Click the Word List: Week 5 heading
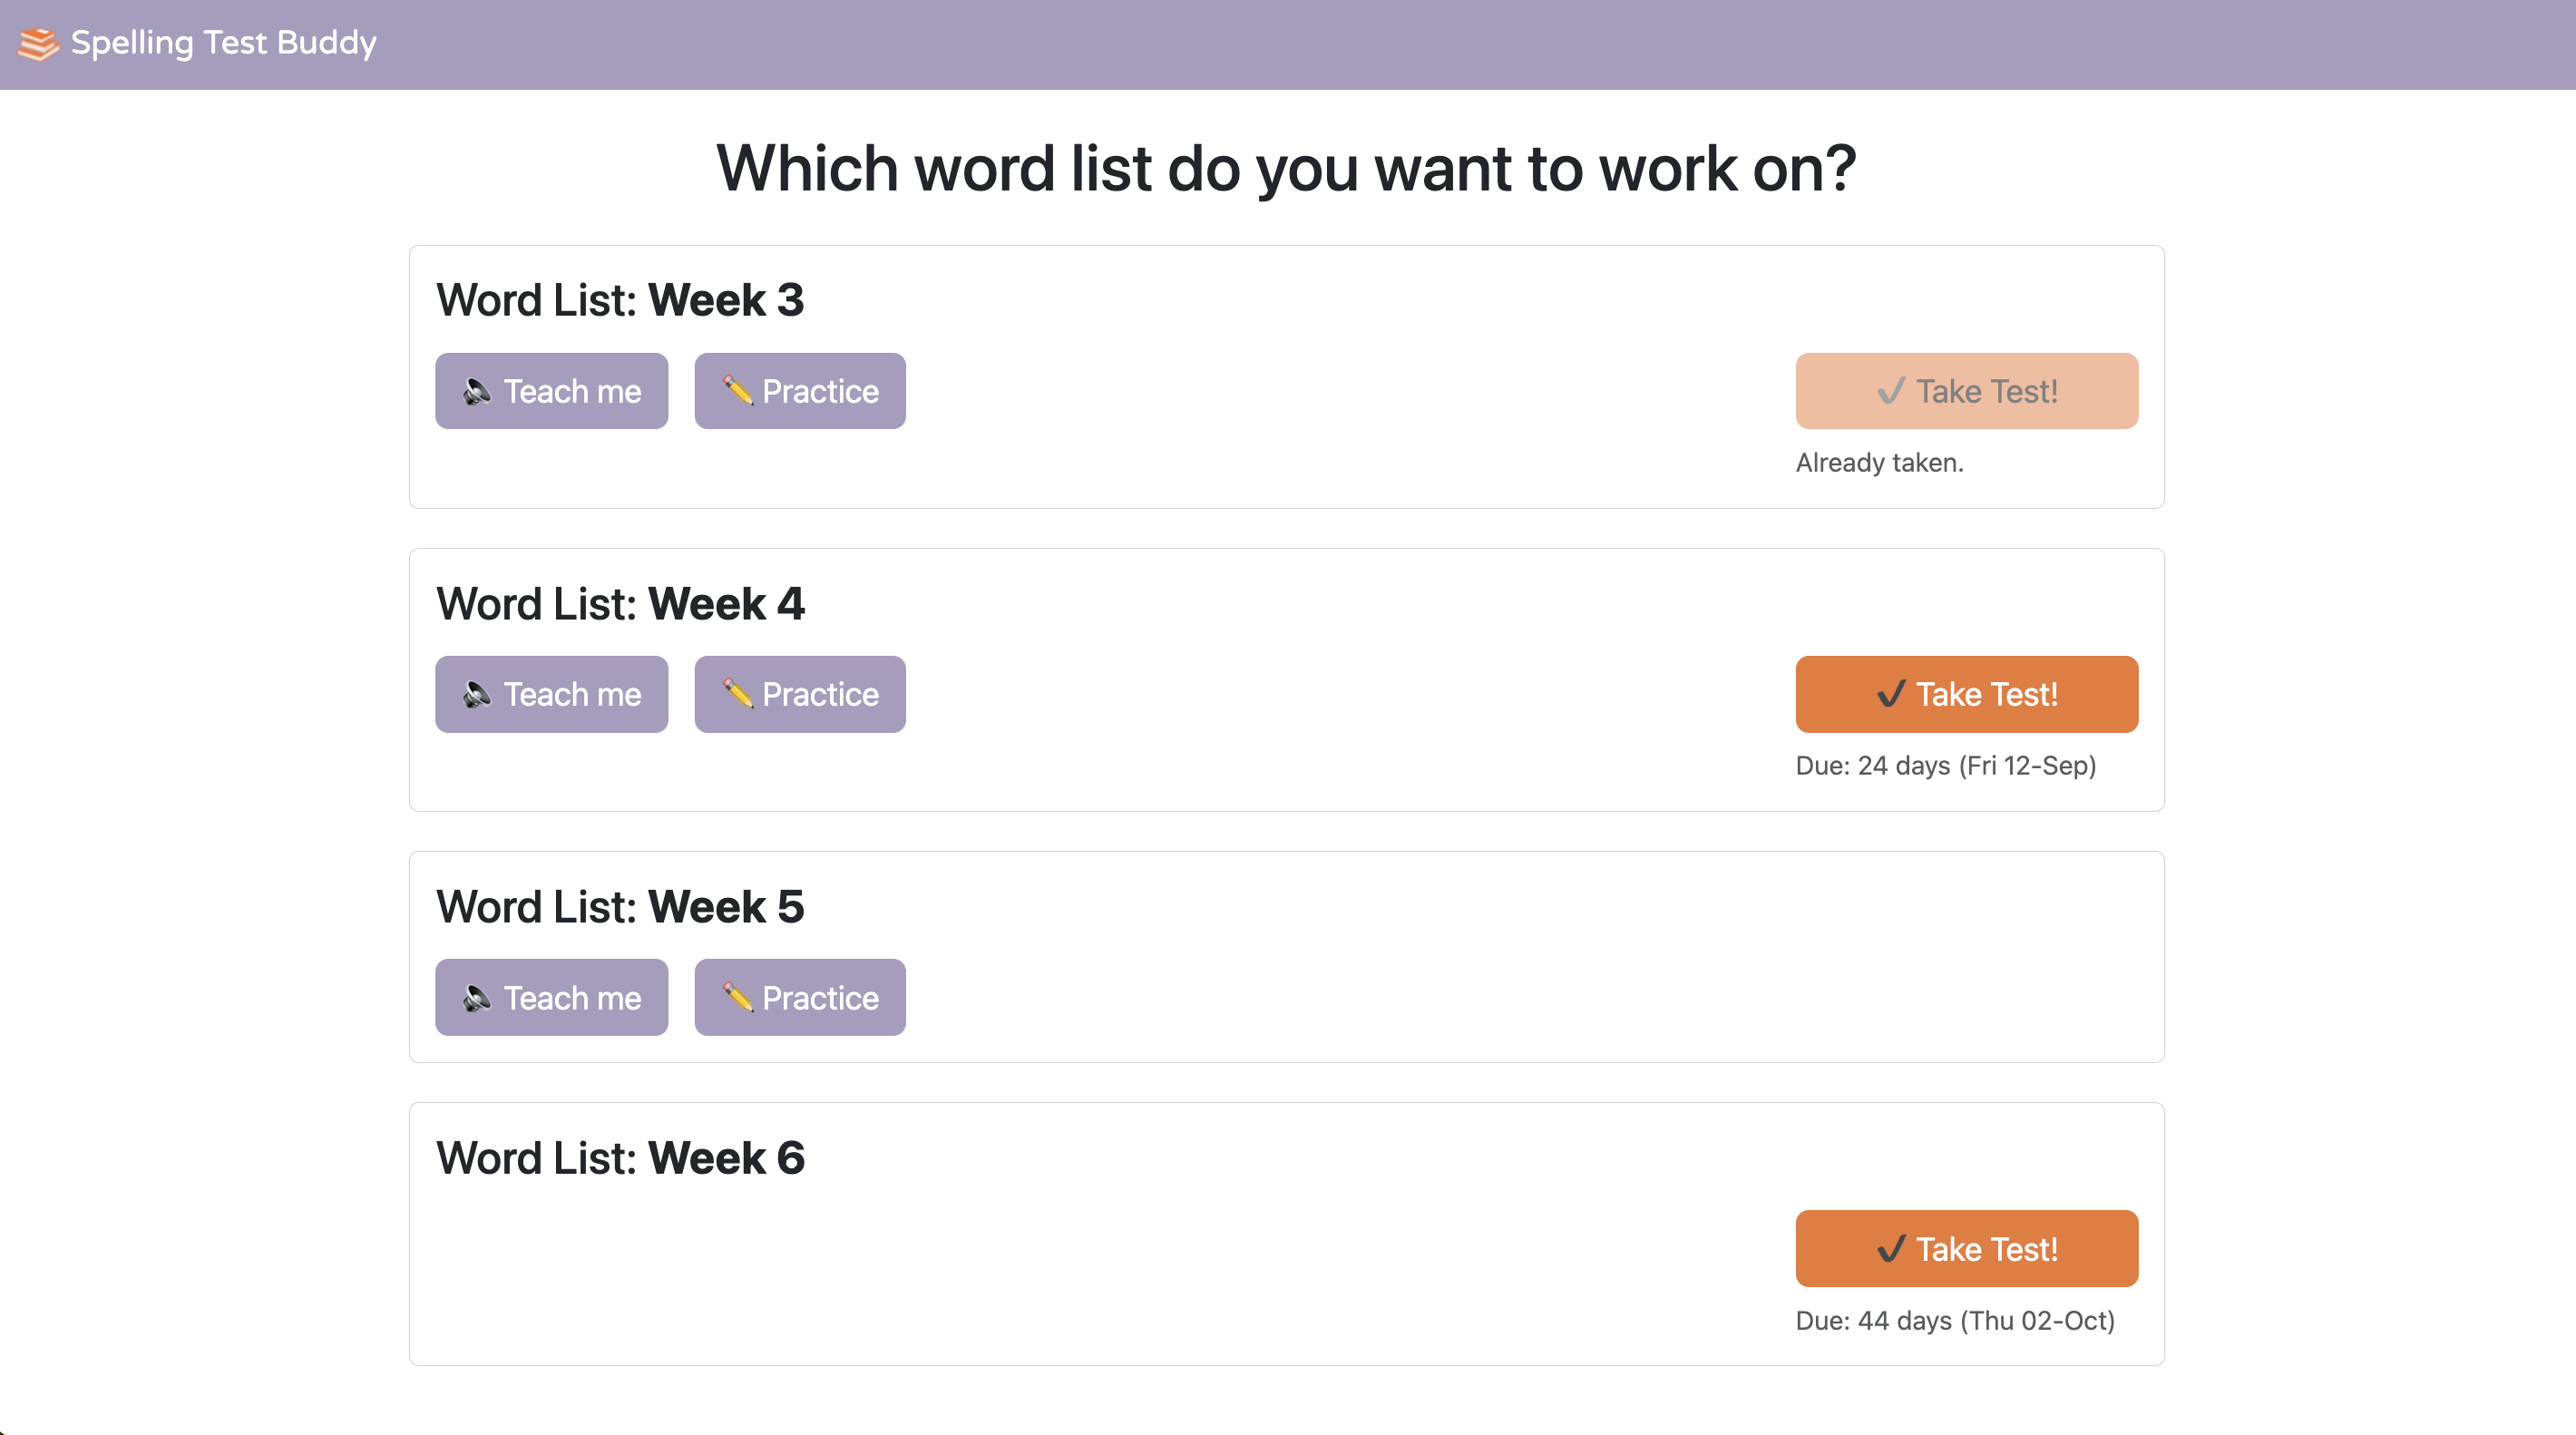 click(620, 906)
